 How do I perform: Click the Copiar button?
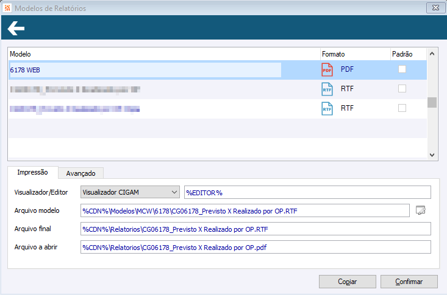(347, 282)
